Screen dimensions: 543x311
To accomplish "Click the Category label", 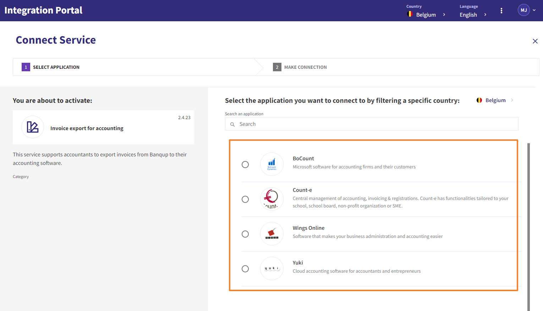I will 21,177.
